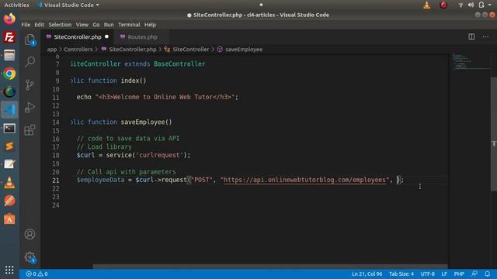Switch to the SiteController.php tab

pyautogui.click(x=78, y=37)
